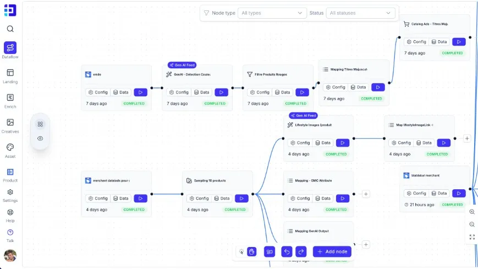The image size is (478, 269).
Task: Run the Map lifestyleImageLink node
Action: coord(443,142)
